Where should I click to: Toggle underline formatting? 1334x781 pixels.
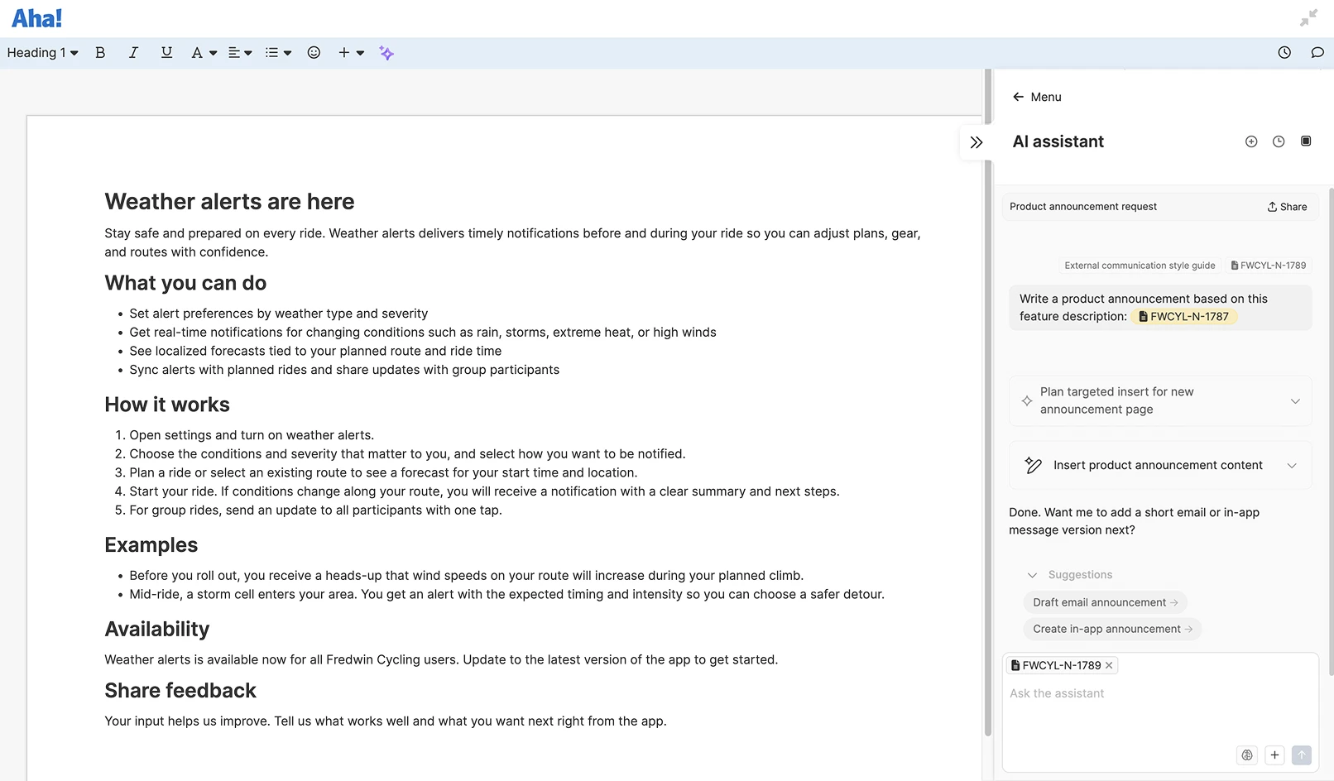[166, 52]
